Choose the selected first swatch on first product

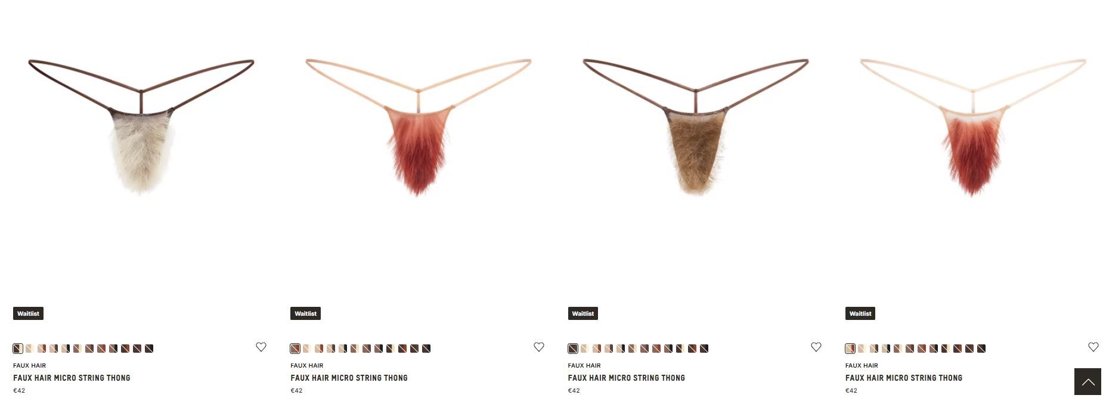point(18,349)
